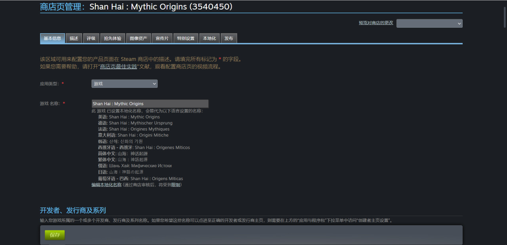Click the Portuguese name 'Shan Hai : Origens Míticas'
The width and height of the screenshot is (507, 245).
tap(156, 179)
